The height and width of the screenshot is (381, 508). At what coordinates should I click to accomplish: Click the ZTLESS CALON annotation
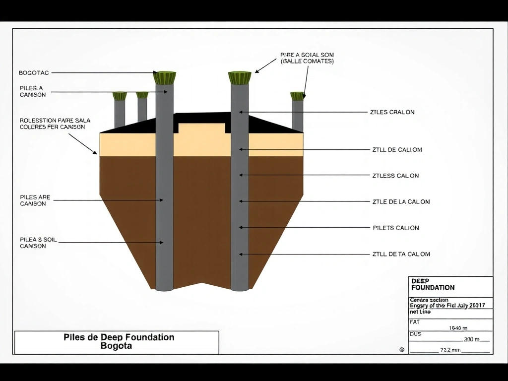(x=395, y=176)
